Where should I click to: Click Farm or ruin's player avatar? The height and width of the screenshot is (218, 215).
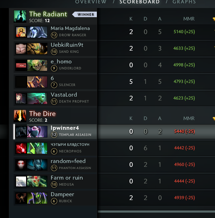click(21, 181)
